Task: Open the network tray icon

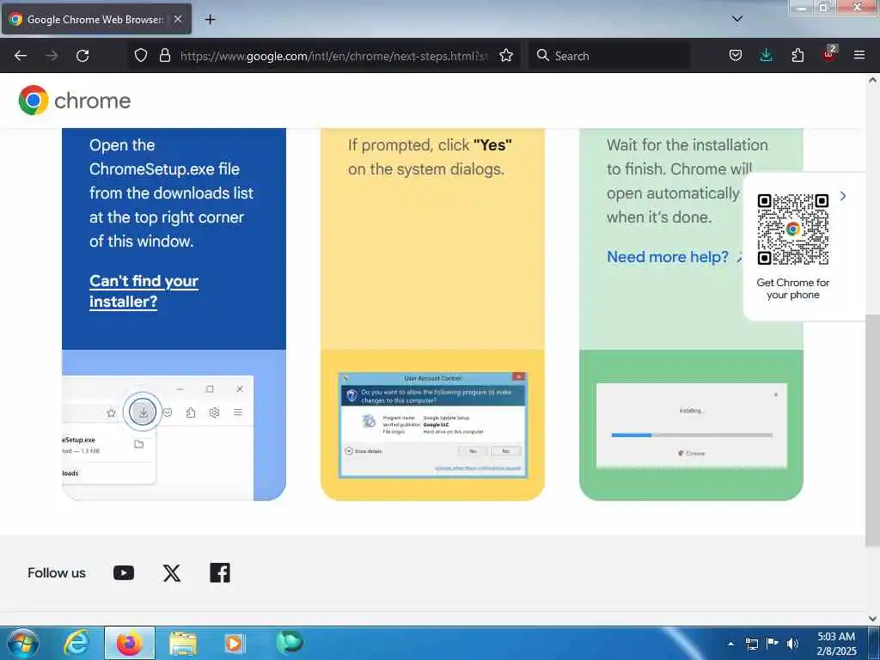Action: [x=751, y=644]
